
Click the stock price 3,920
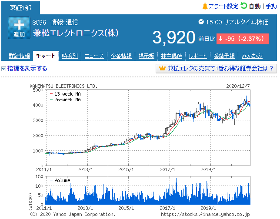pos(174,37)
